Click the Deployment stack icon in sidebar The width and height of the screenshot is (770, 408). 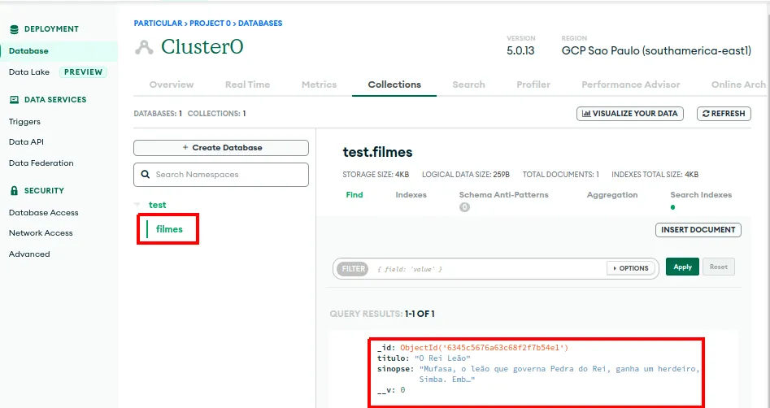(x=15, y=29)
